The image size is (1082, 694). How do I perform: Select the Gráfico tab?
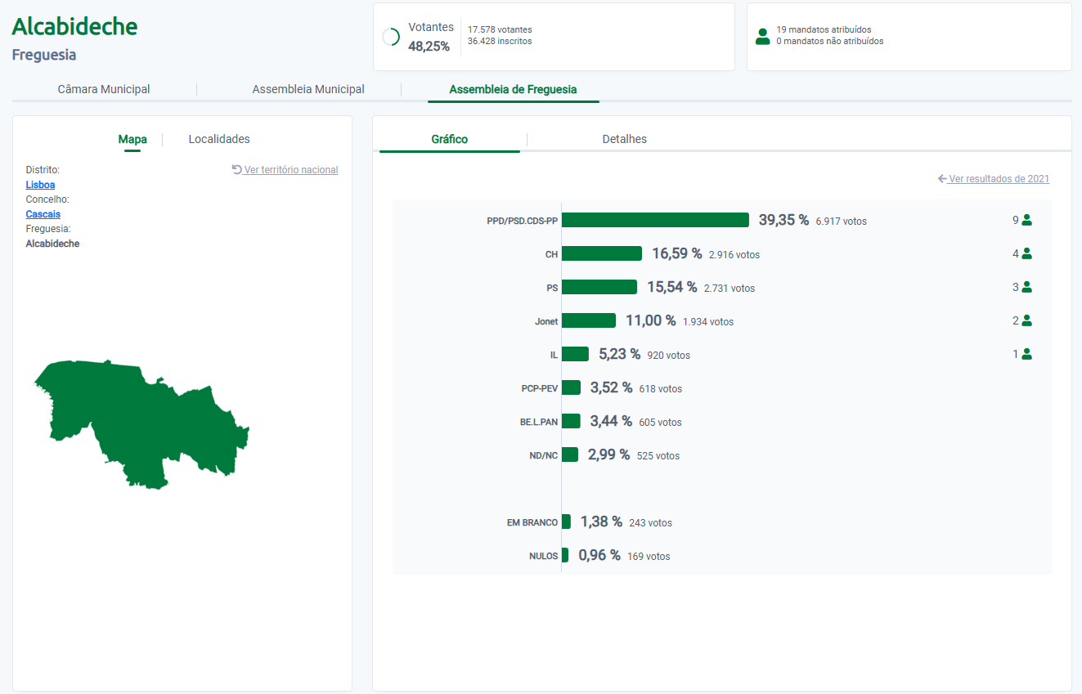pos(450,139)
